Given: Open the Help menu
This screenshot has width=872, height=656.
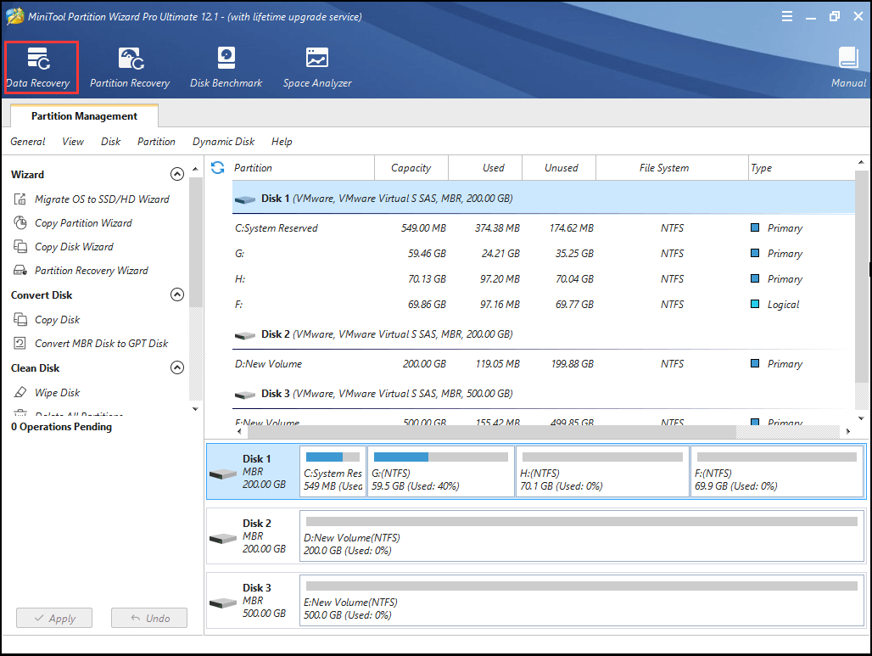Looking at the screenshot, I should pos(282,142).
